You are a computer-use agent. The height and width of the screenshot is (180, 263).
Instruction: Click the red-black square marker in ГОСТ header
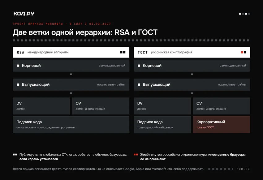tap(244, 52)
